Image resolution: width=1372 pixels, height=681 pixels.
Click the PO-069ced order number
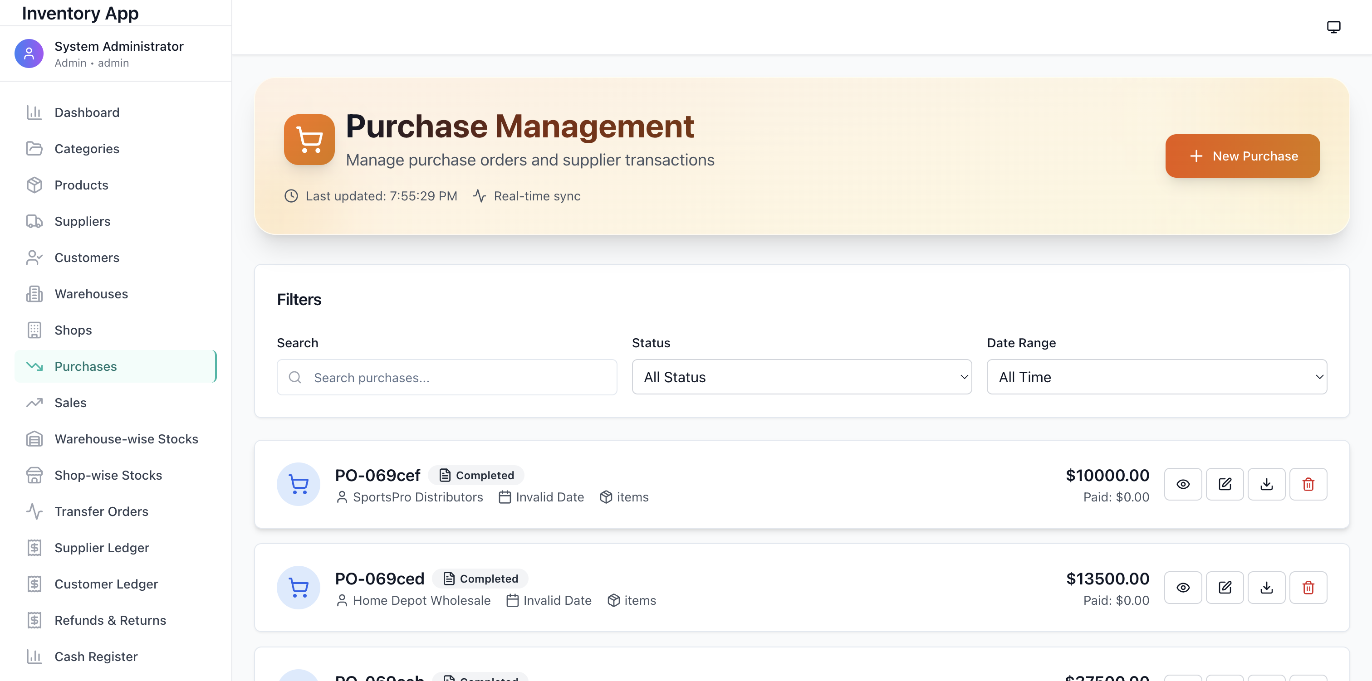pos(380,578)
